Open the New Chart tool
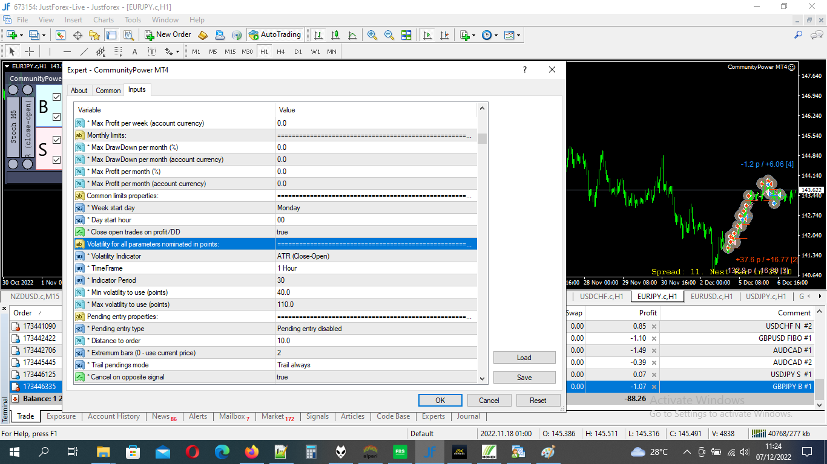827x464 pixels. point(12,35)
